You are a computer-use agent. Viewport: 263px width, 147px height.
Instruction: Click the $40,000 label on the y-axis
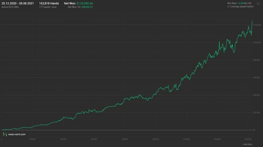coord(257,95)
